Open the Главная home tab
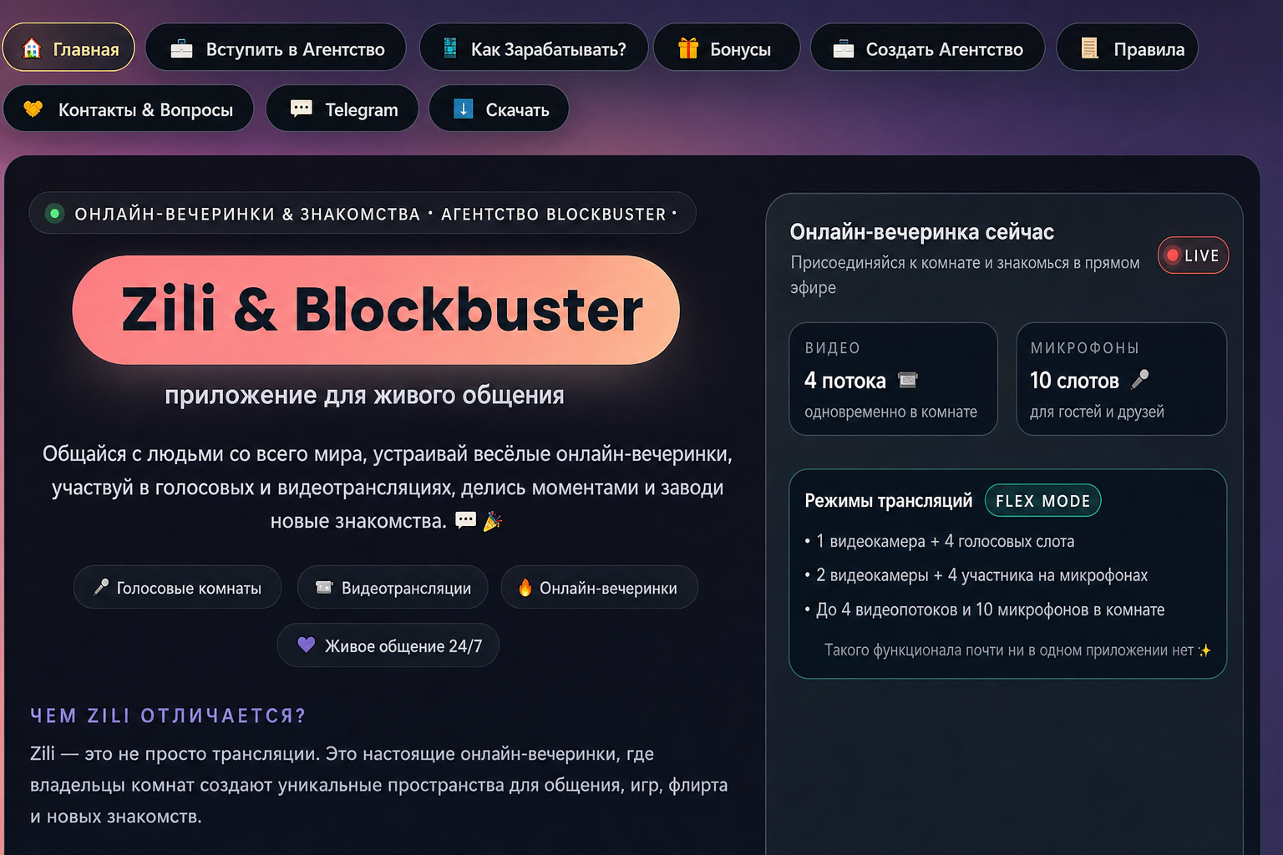Screen dimensions: 1283x855 tap(68, 48)
